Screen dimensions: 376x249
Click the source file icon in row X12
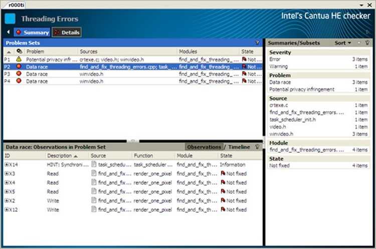pos(94,209)
